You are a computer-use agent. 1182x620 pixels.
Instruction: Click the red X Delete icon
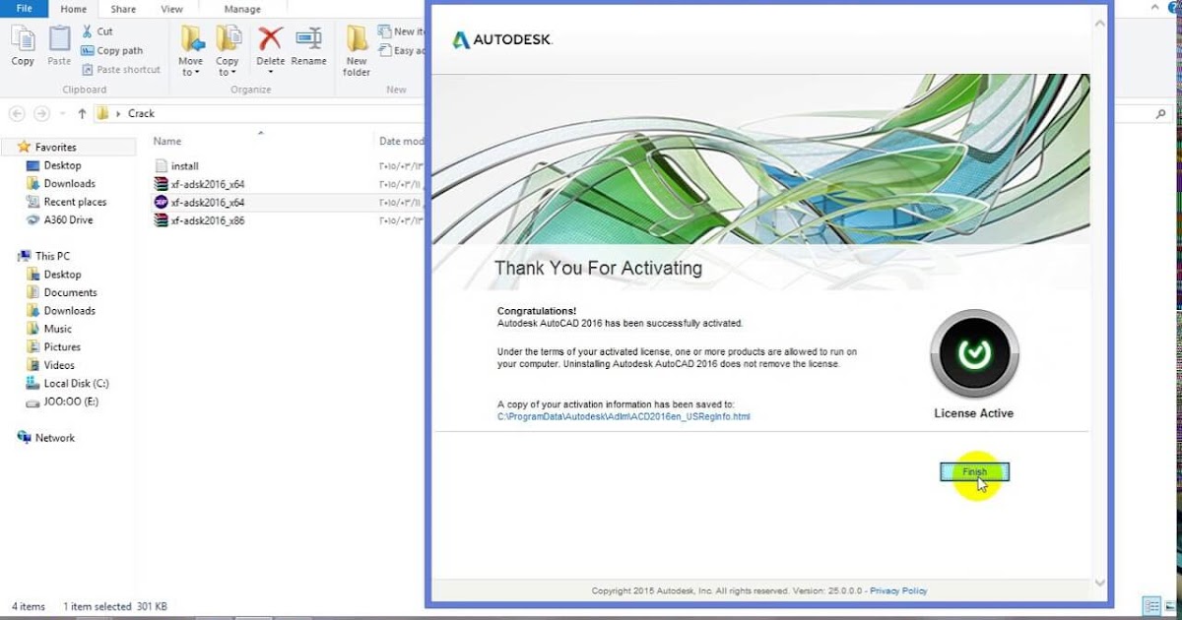click(270, 38)
